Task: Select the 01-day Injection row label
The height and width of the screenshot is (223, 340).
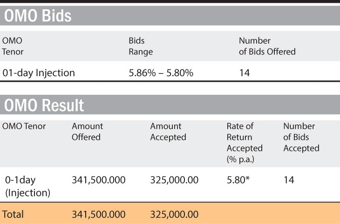Action: 39,73
